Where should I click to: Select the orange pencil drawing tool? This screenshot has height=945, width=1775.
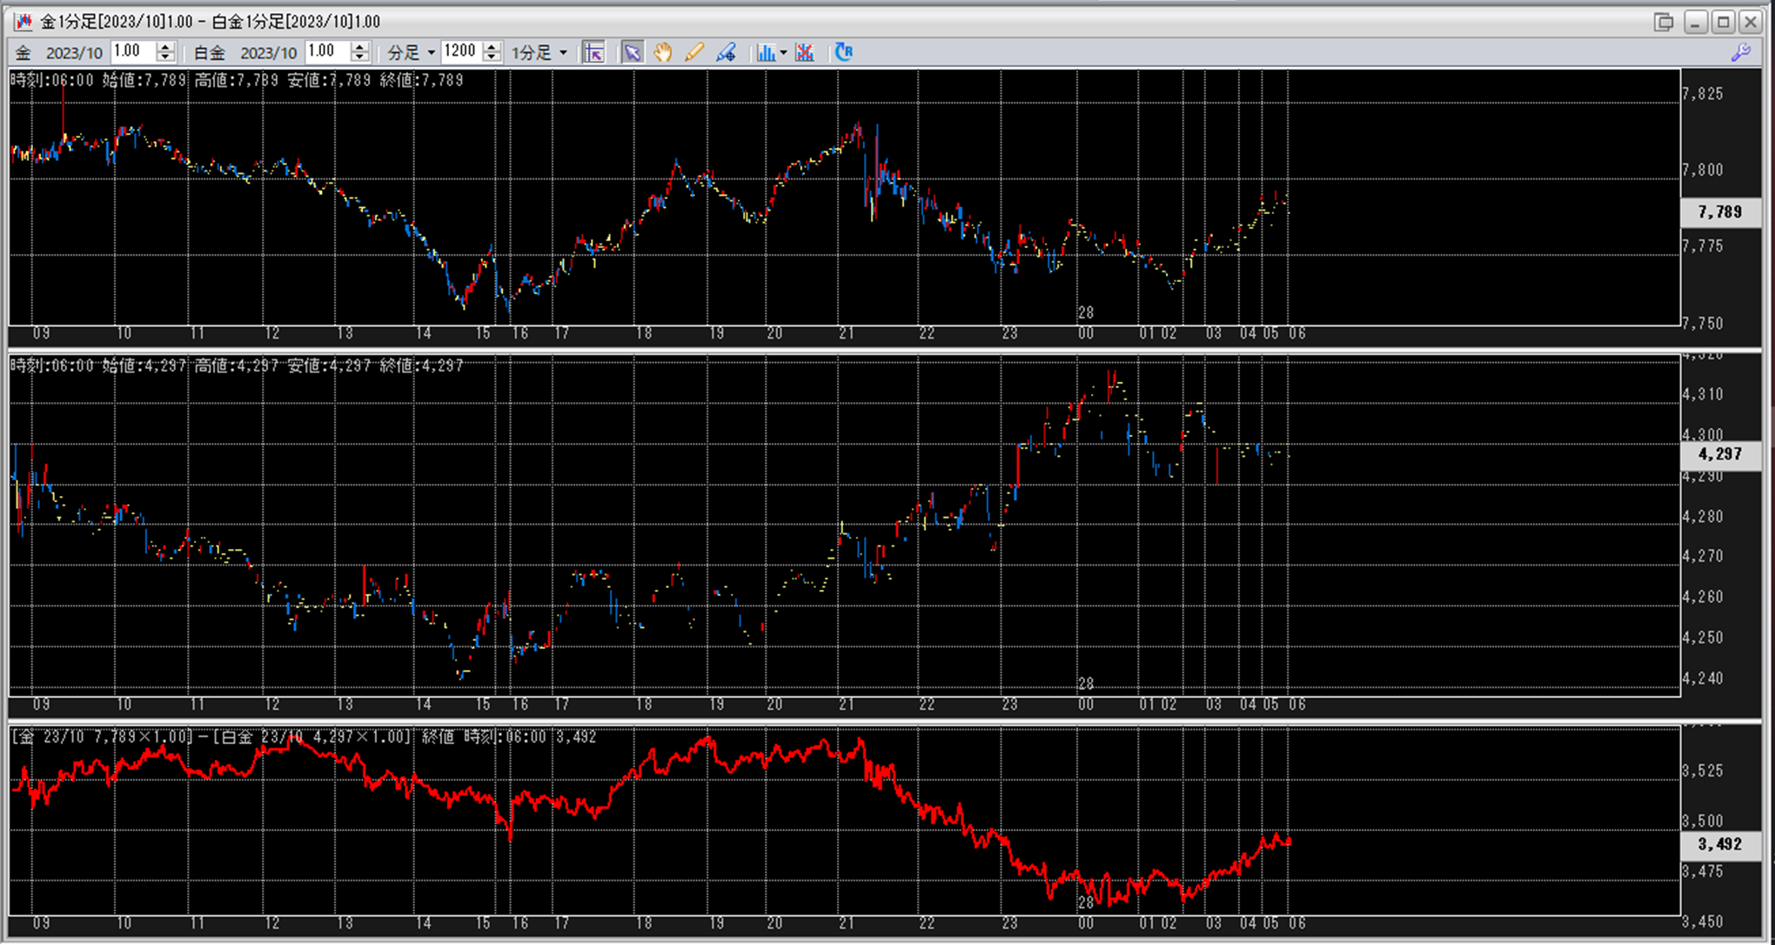pos(694,53)
